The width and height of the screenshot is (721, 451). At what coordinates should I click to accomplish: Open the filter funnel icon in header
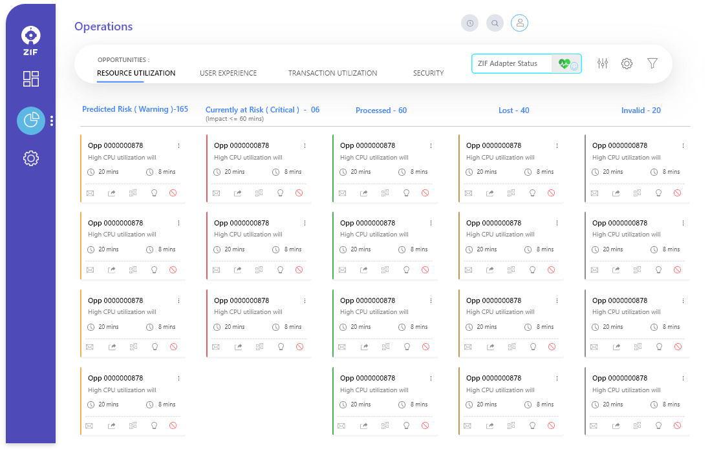652,63
